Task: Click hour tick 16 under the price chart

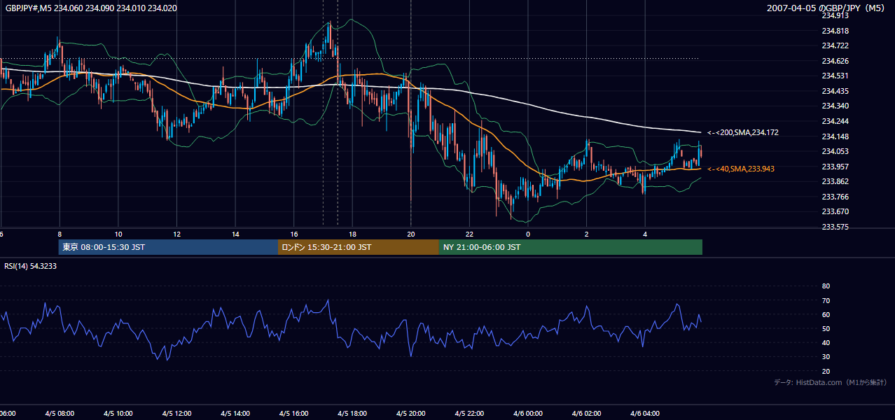Action: (294, 234)
